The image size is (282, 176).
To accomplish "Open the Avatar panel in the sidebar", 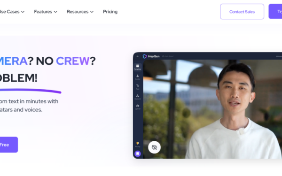I will click(138, 77).
